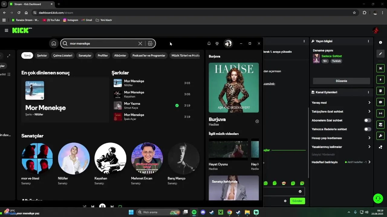The height and width of the screenshot is (217, 387).
Task: Select the Çalma Listeleri filter chip
Action: [63, 55]
